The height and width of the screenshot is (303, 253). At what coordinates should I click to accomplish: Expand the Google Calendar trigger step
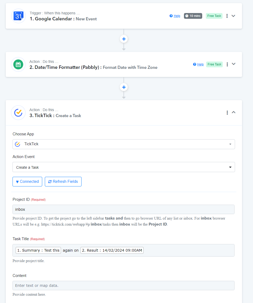click(233, 16)
